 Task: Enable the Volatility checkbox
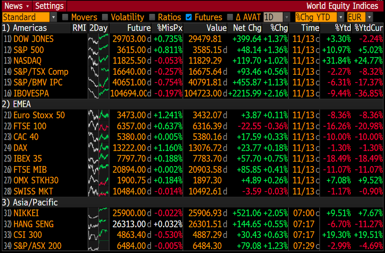coord(105,17)
